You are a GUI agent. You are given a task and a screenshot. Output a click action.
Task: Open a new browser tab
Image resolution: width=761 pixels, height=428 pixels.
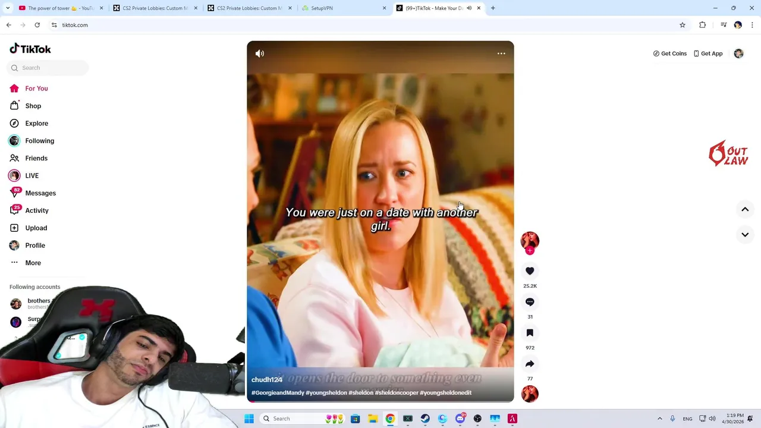click(493, 8)
